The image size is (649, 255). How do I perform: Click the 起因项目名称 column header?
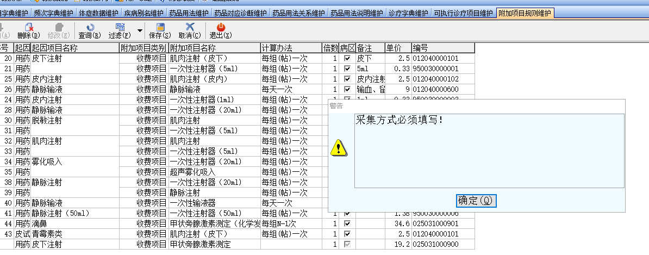coord(75,48)
